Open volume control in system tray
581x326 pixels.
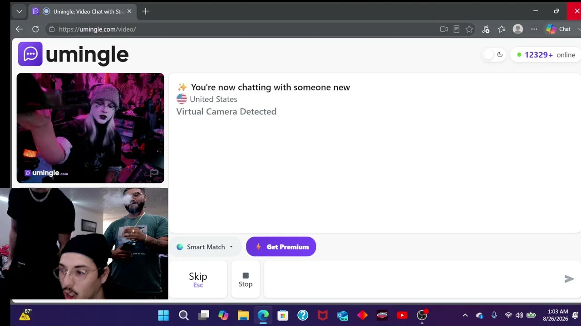[519, 315]
